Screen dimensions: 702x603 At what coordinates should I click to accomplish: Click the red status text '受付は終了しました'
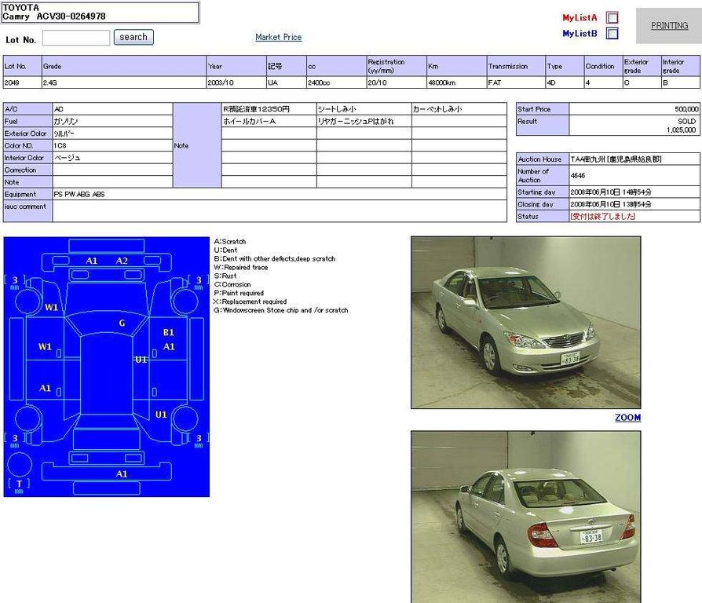coord(602,216)
